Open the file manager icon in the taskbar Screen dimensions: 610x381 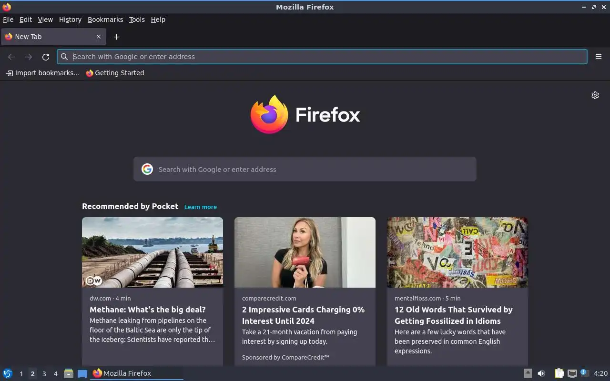click(x=69, y=373)
